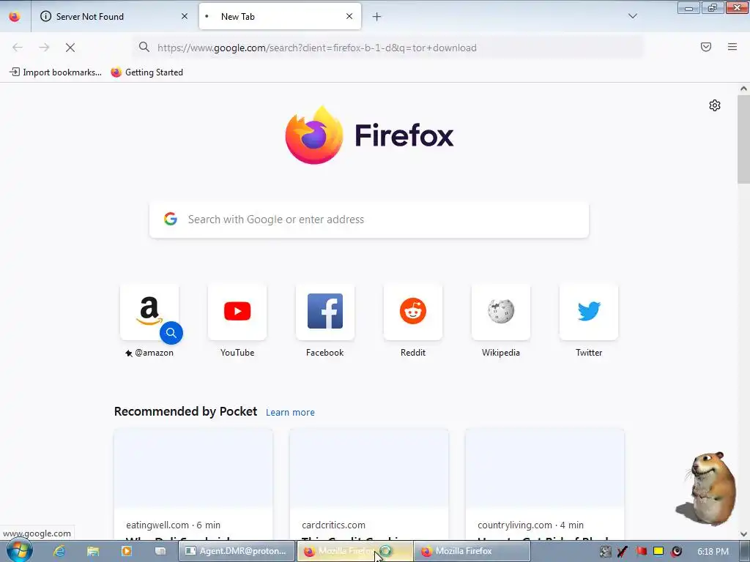
Task: Open the 6:18 PM clock
Action: pos(713,551)
